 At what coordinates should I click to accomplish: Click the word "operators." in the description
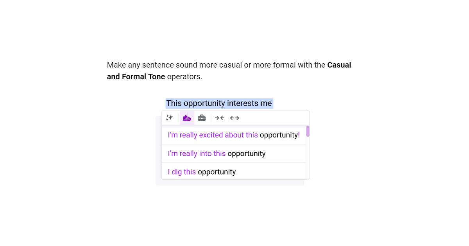[184, 77]
